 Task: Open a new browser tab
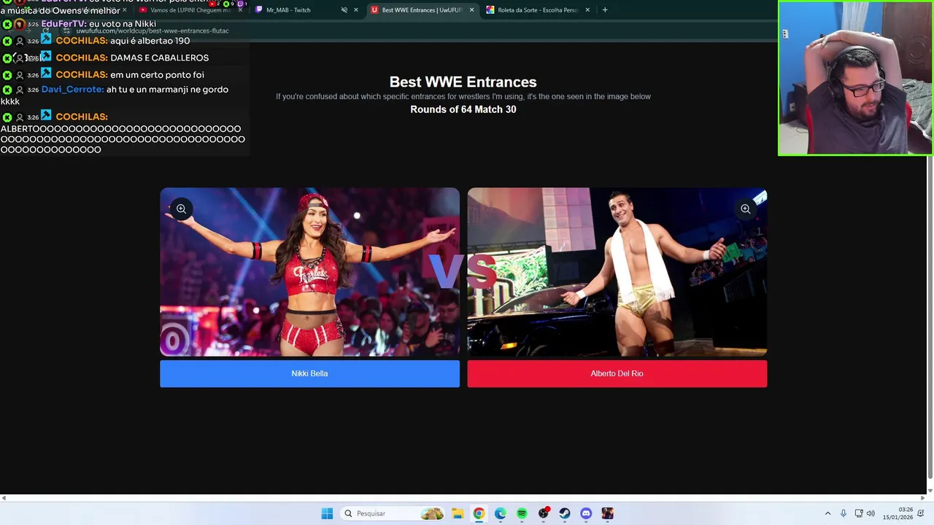pos(605,10)
